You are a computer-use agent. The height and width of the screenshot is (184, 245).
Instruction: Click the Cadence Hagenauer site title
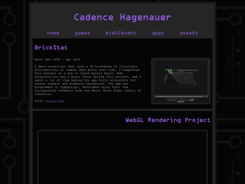coord(122,17)
